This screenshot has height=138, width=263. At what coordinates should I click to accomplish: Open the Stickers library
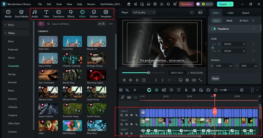94,14
